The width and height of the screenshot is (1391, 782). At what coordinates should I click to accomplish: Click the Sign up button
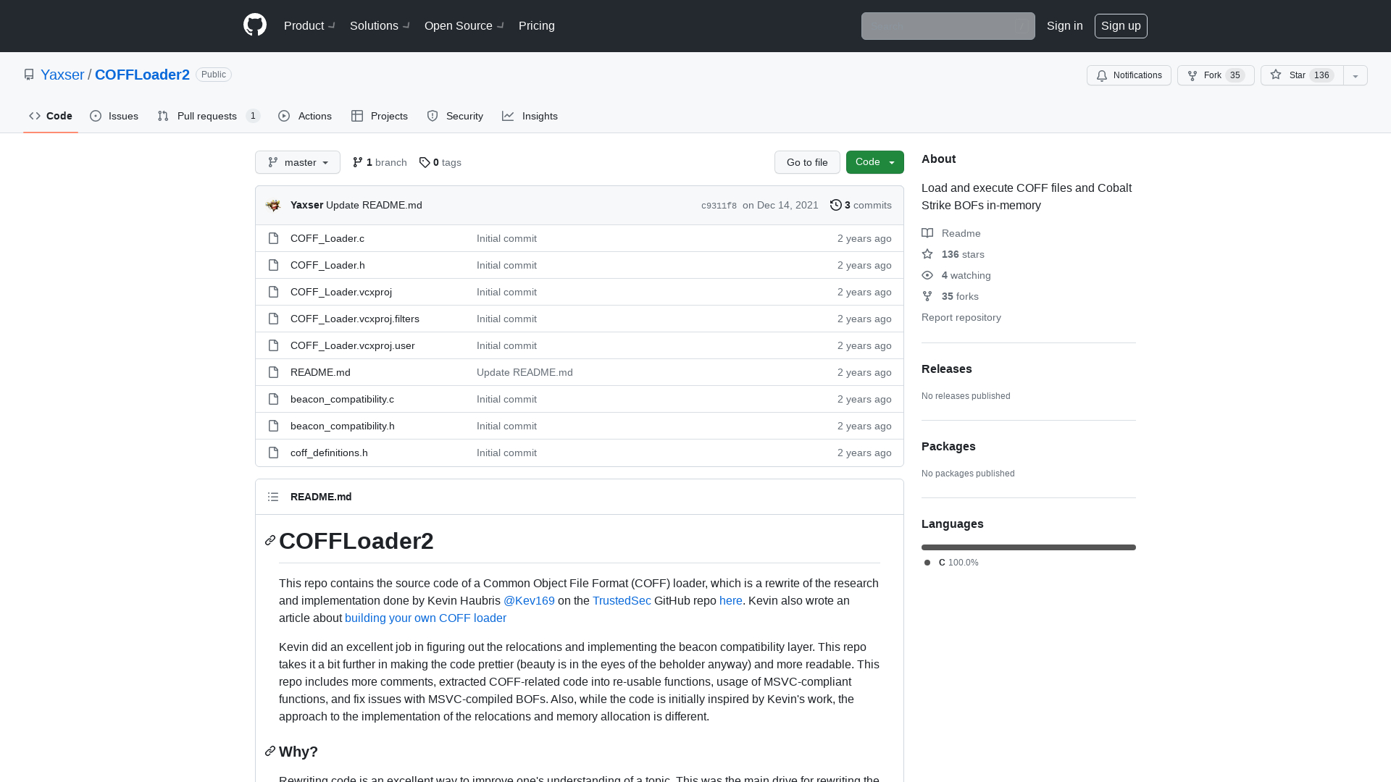pyautogui.click(x=1121, y=25)
